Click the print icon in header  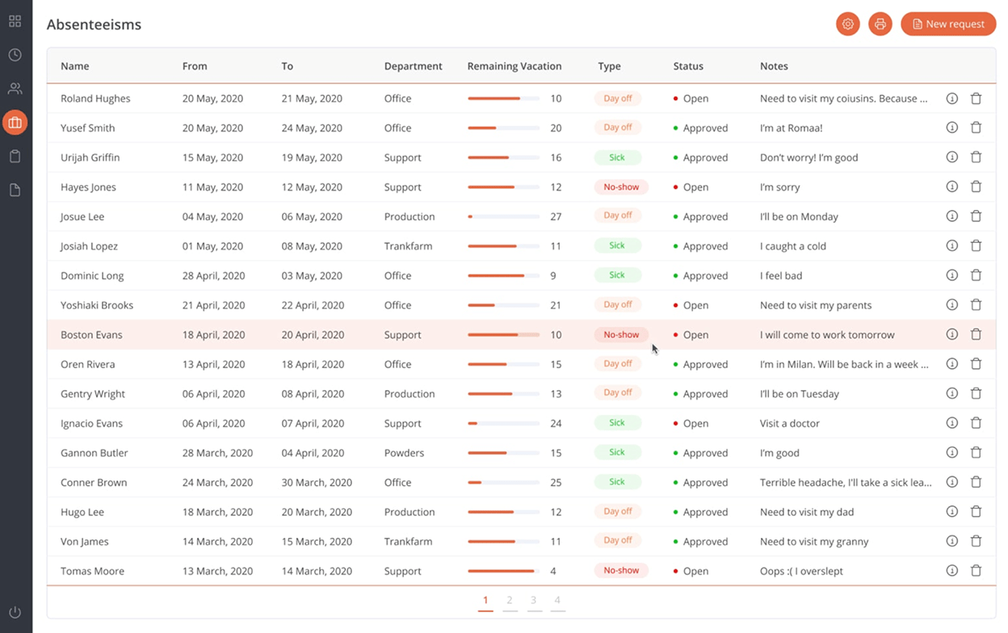click(880, 23)
